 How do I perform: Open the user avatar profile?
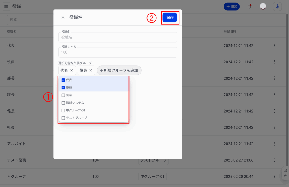[263, 6]
